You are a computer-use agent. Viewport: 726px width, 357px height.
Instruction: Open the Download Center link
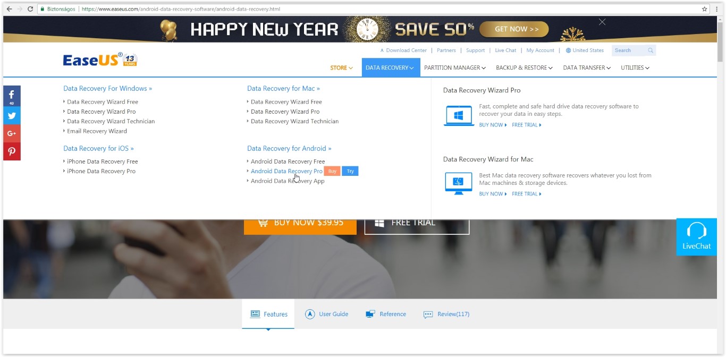pyautogui.click(x=403, y=50)
